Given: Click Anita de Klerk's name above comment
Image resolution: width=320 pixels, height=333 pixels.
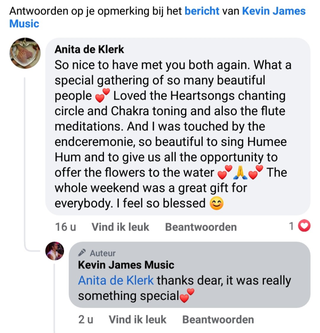Looking at the screenshot, I should pos(89,49).
